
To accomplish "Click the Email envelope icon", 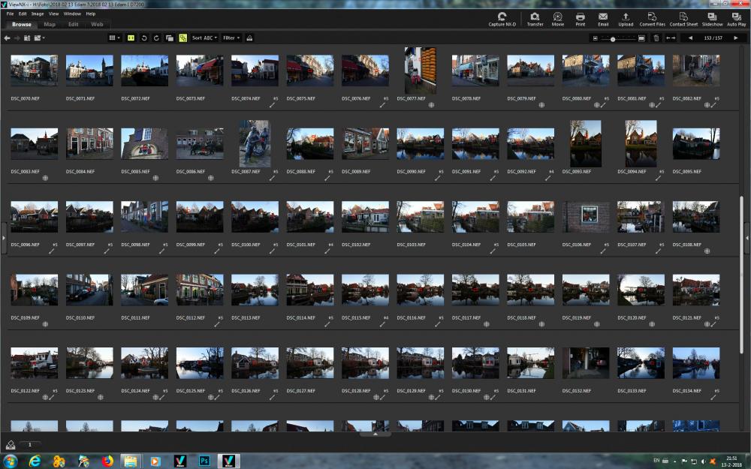I will (603, 20).
